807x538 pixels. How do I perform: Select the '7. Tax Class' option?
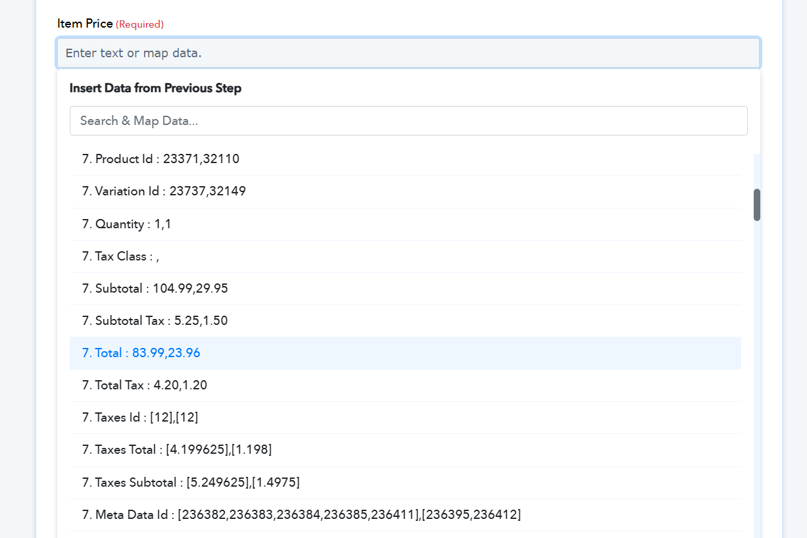(405, 257)
